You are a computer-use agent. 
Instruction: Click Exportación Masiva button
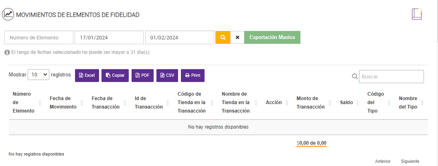click(272, 37)
